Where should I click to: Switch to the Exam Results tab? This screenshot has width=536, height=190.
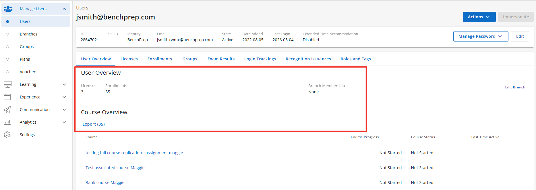pyautogui.click(x=221, y=59)
